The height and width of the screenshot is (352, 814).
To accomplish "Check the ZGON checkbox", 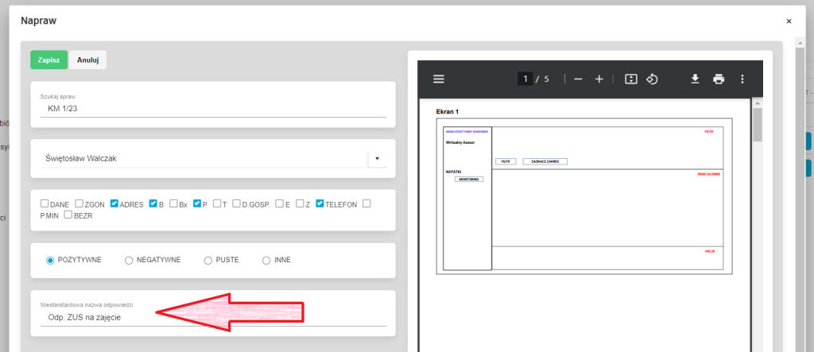I will (79, 203).
